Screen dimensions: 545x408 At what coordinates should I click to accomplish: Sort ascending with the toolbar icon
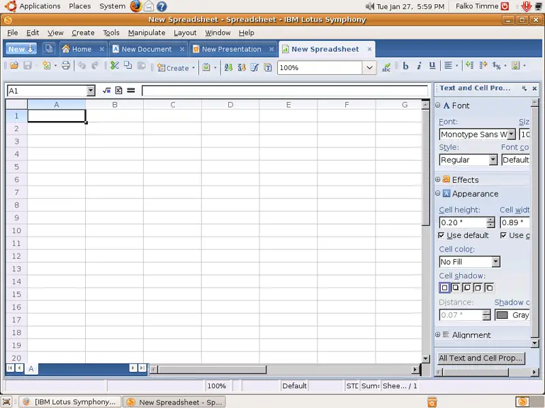[x=228, y=67]
